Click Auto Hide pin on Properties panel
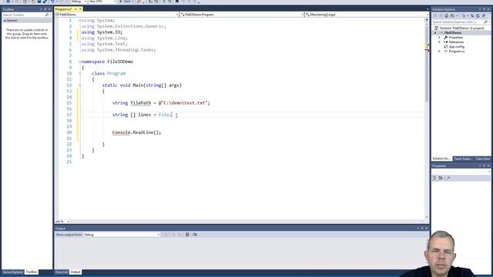This screenshot has height=277, width=493. (x=485, y=165)
